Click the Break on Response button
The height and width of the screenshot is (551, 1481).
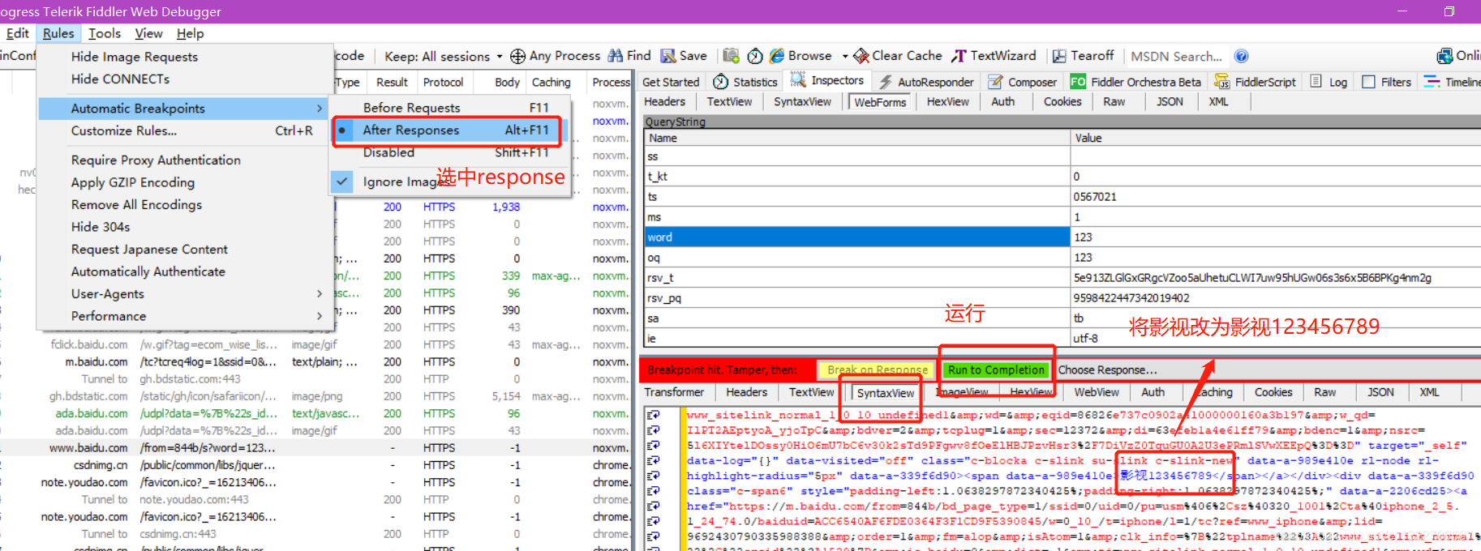(877, 369)
